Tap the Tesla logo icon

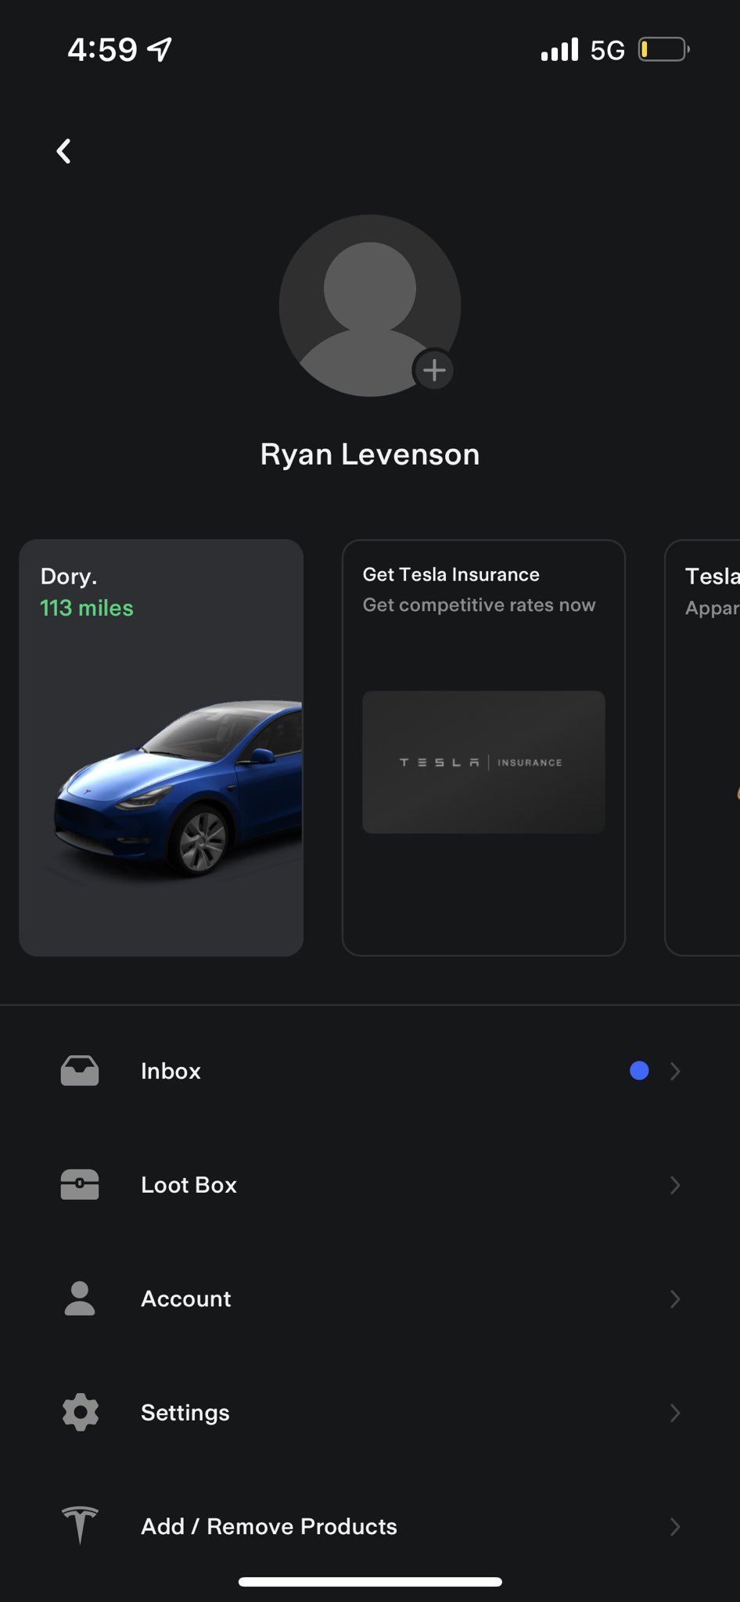(80, 1525)
